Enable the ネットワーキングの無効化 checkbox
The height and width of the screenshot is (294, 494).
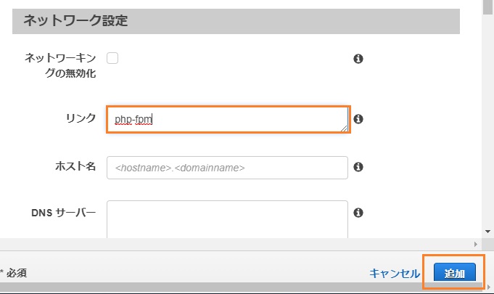pos(112,58)
